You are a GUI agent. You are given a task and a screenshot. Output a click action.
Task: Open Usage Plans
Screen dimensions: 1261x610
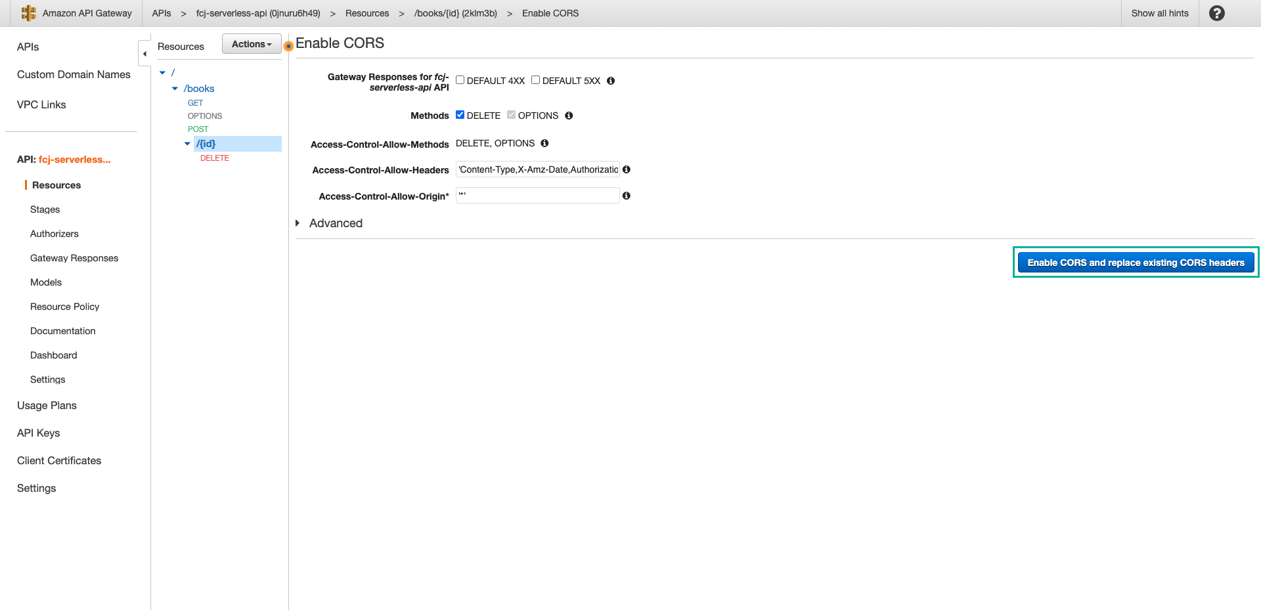pos(47,405)
